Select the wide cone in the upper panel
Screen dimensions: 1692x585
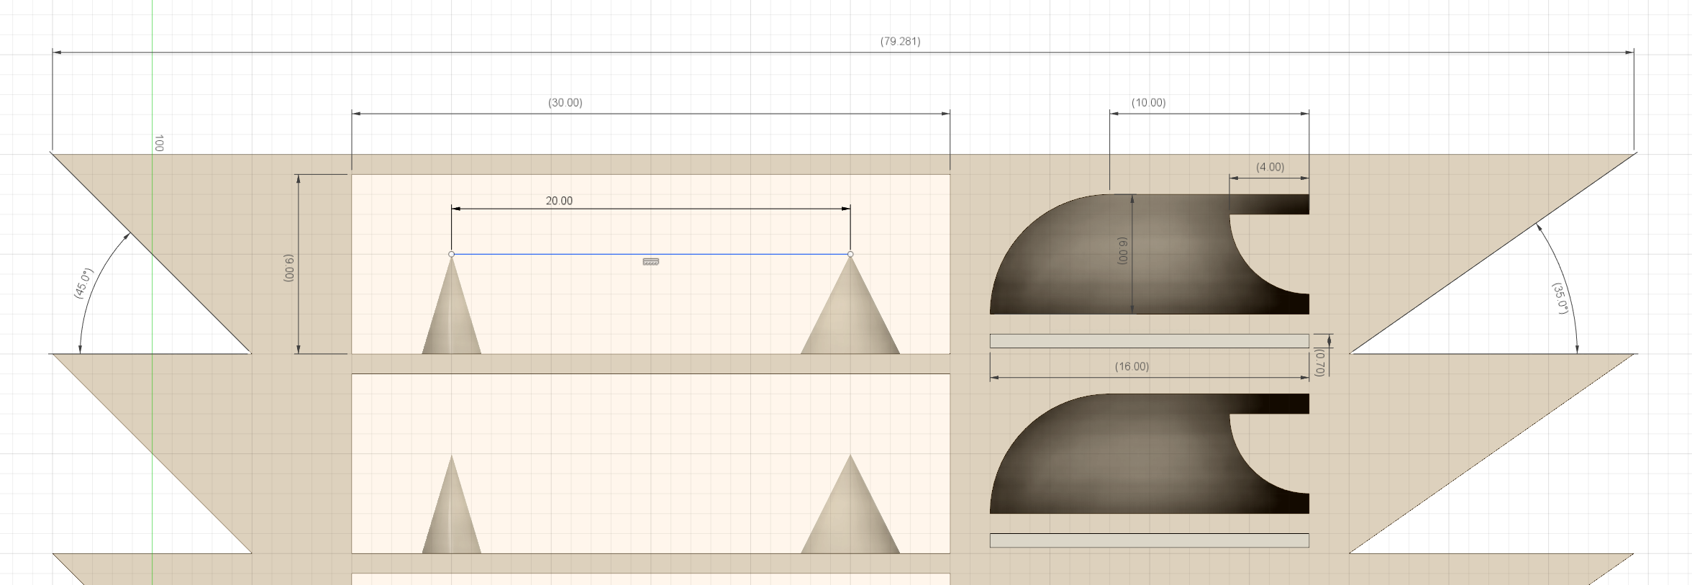coord(850,305)
